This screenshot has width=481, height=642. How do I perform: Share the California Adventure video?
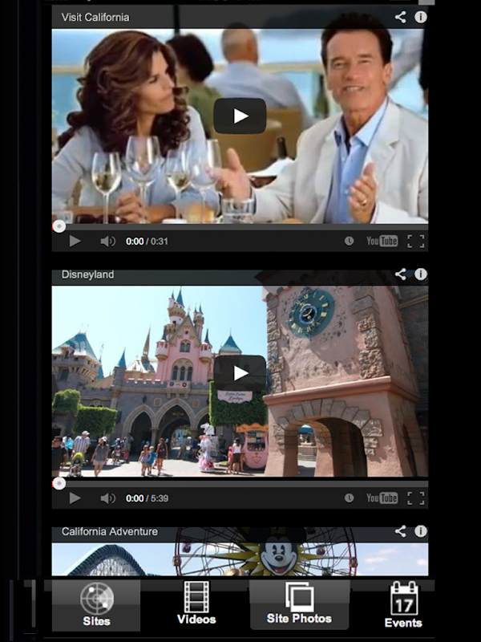[400, 531]
